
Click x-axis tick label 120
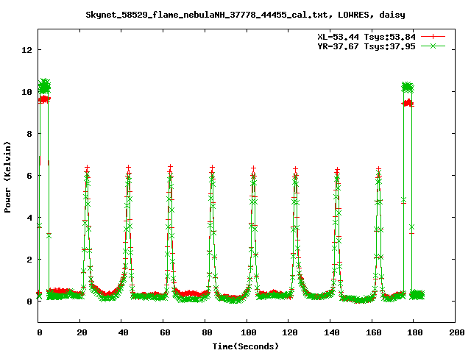pyautogui.click(x=290, y=332)
